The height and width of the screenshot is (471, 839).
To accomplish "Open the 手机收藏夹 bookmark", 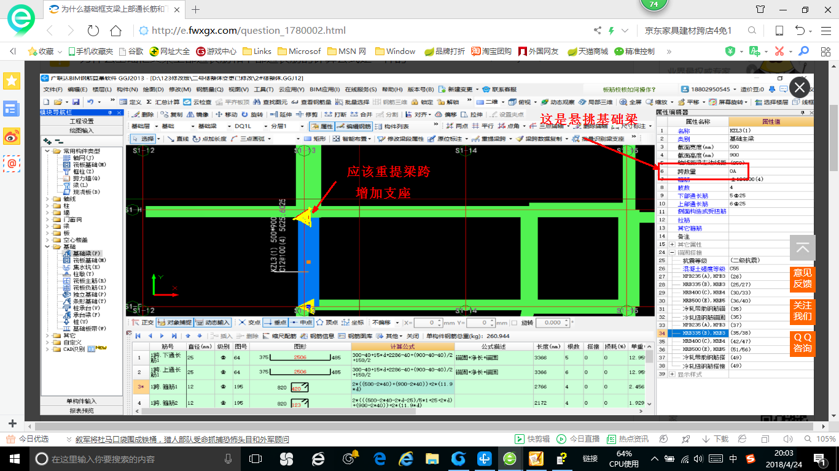I will (90, 52).
